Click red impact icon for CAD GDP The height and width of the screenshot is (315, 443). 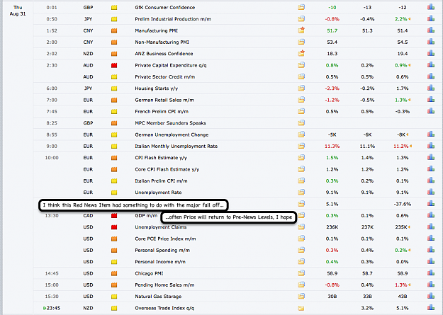point(114,216)
